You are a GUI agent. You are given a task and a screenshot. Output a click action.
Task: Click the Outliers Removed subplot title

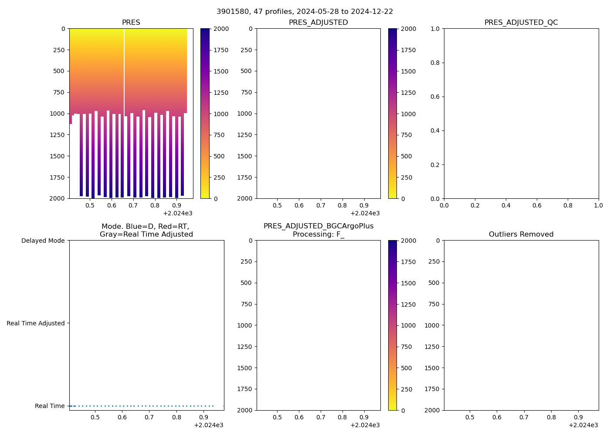(x=521, y=234)
